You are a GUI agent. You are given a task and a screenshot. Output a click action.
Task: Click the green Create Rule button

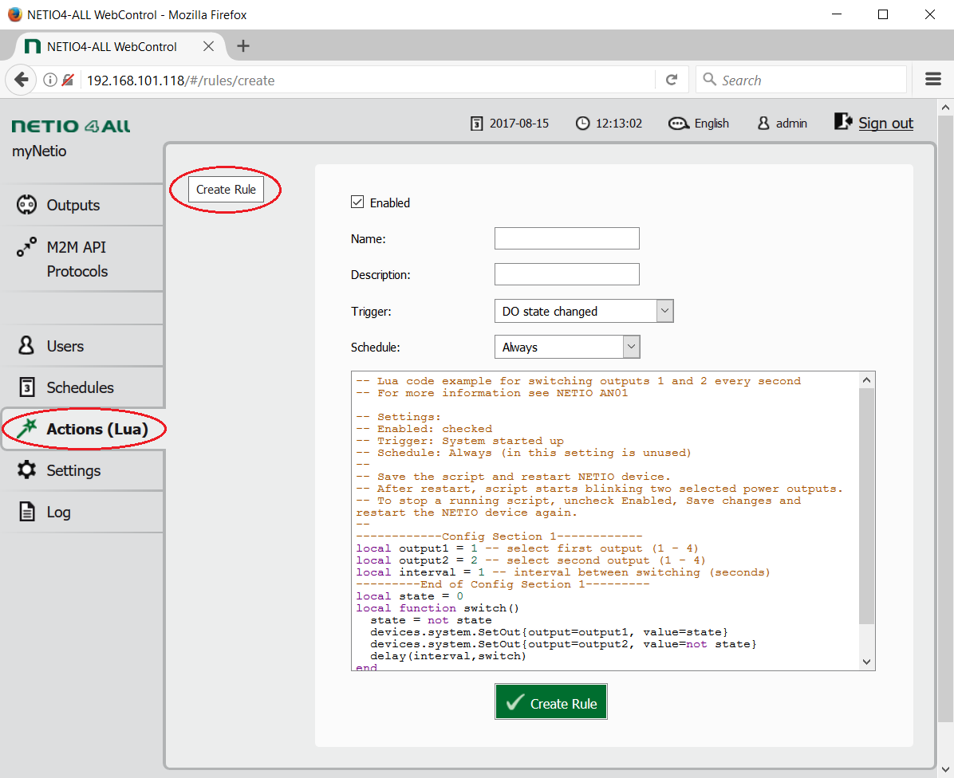[x=551, y=702]
